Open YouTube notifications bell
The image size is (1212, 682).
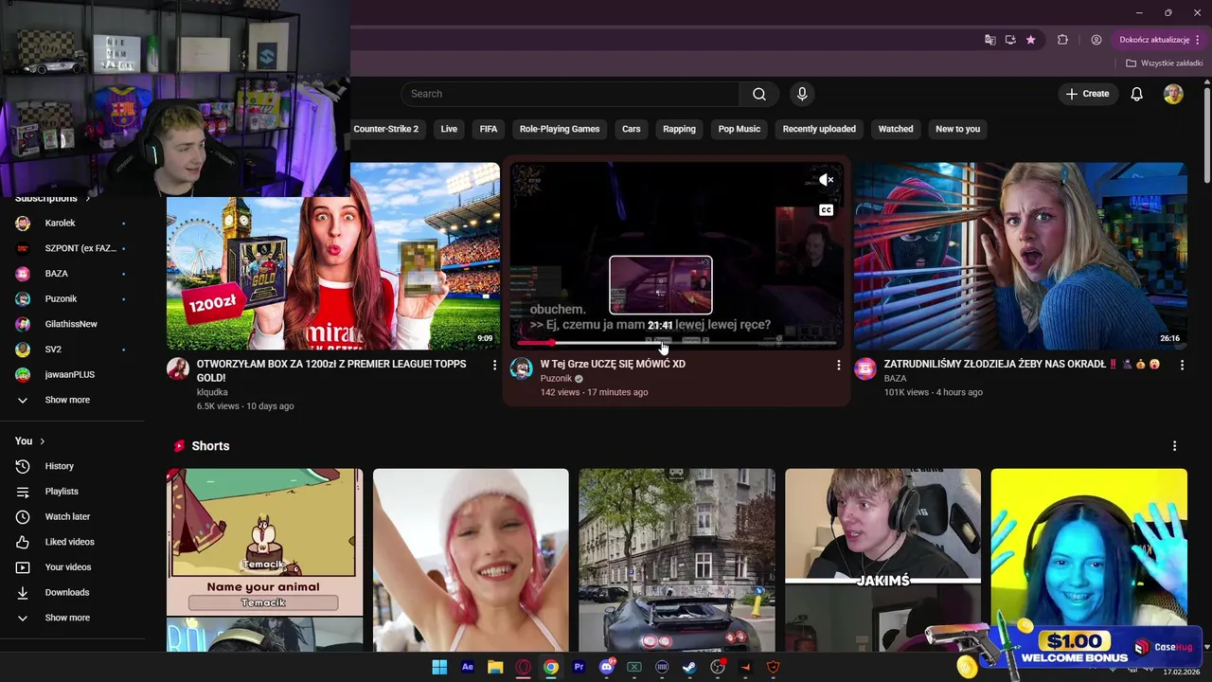coord(1137,94)
